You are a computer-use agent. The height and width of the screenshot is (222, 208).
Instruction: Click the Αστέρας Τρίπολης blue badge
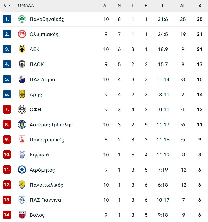coord(22,124)
